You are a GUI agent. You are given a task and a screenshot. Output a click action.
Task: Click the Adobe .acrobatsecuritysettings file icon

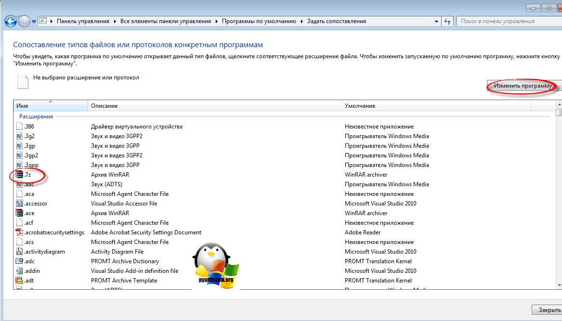(x=19, y=232)
